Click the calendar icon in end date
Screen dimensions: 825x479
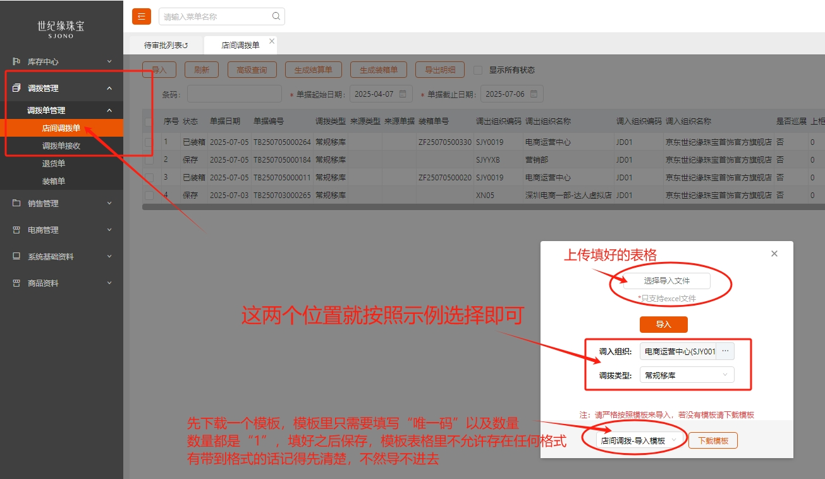534,94
